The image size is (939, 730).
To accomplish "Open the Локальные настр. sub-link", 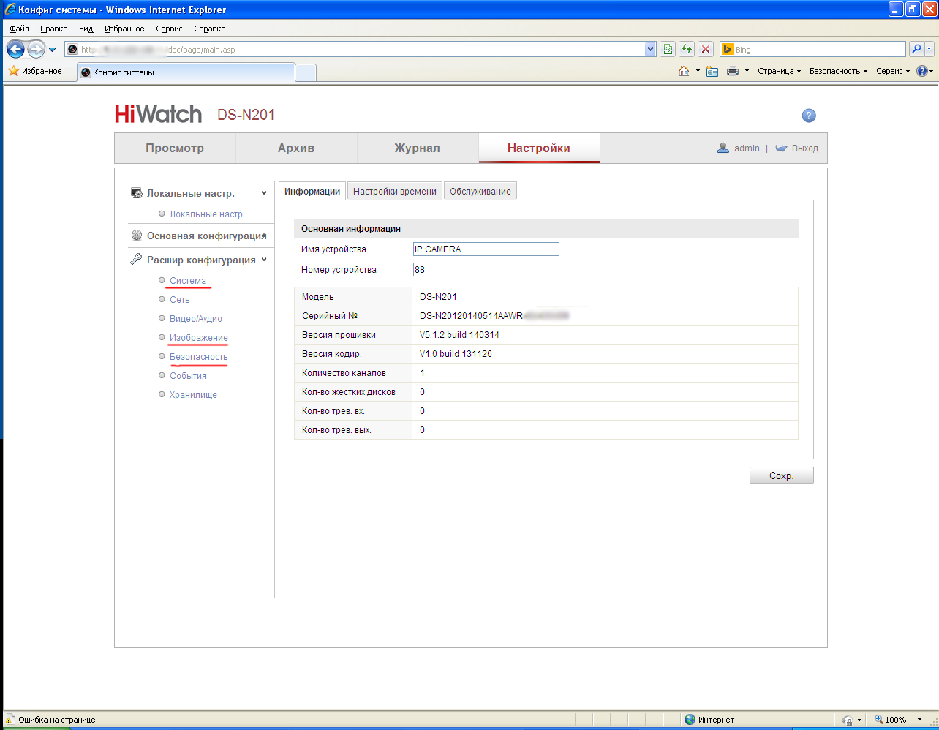I will [x=207, y=214].
